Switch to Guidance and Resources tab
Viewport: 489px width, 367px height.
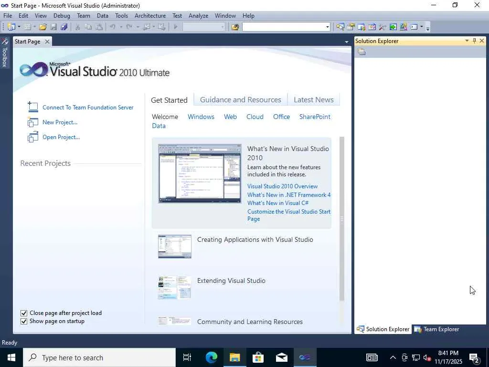pyautogui.click(x=241, y=99)
